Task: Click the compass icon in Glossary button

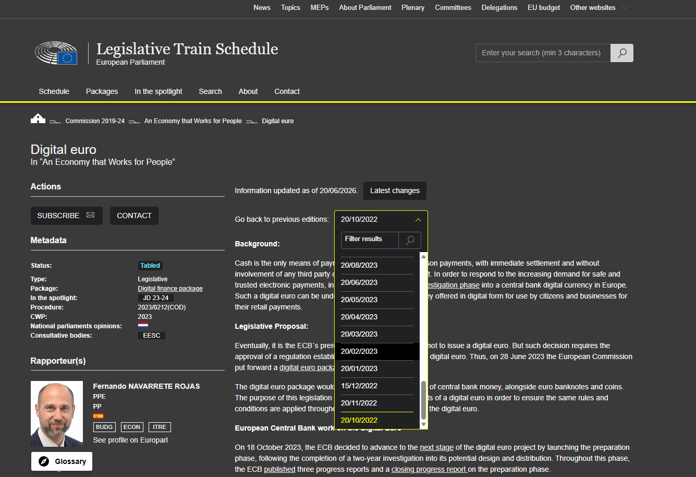Action: coord(44,461)
